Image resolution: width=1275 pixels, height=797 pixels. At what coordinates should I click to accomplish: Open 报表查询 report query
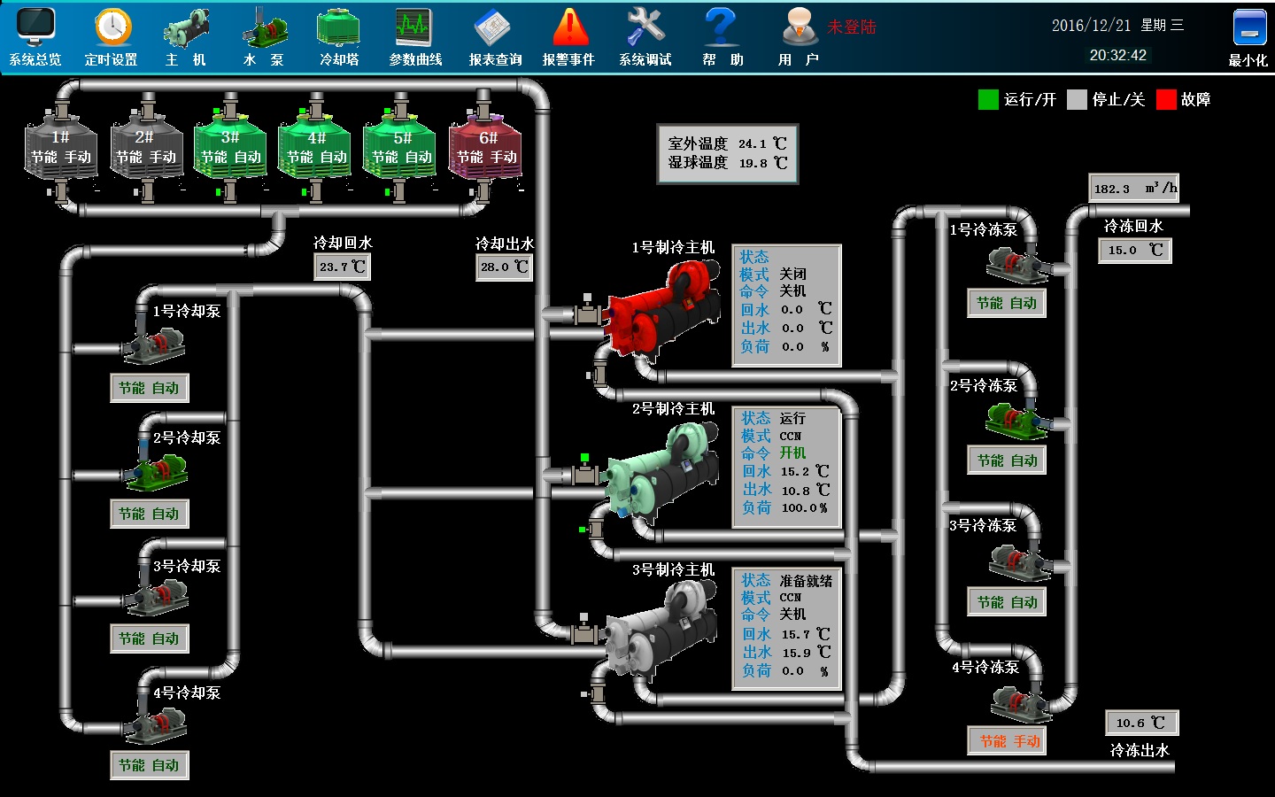pos(494,36)
